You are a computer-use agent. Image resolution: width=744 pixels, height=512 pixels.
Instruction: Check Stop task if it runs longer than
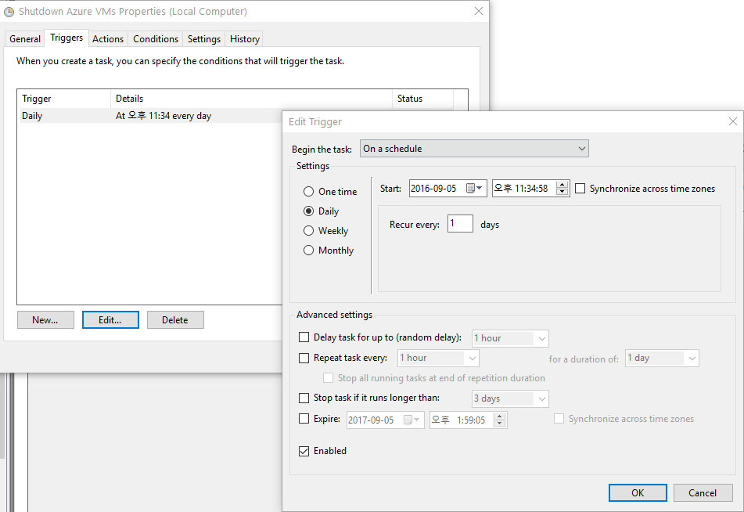pos(304,398)
